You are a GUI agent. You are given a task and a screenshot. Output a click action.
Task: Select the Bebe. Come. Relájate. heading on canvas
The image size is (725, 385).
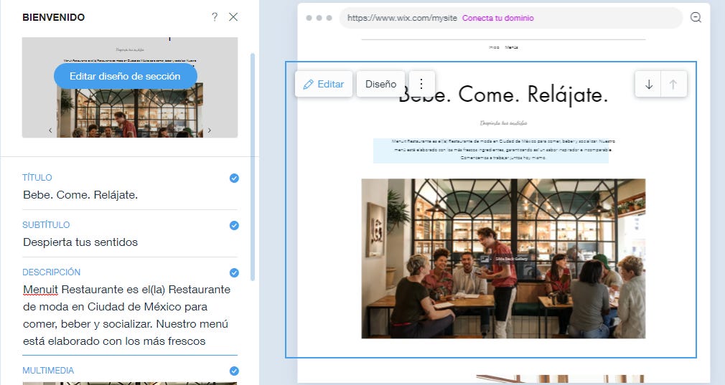[x=503, y=95]
